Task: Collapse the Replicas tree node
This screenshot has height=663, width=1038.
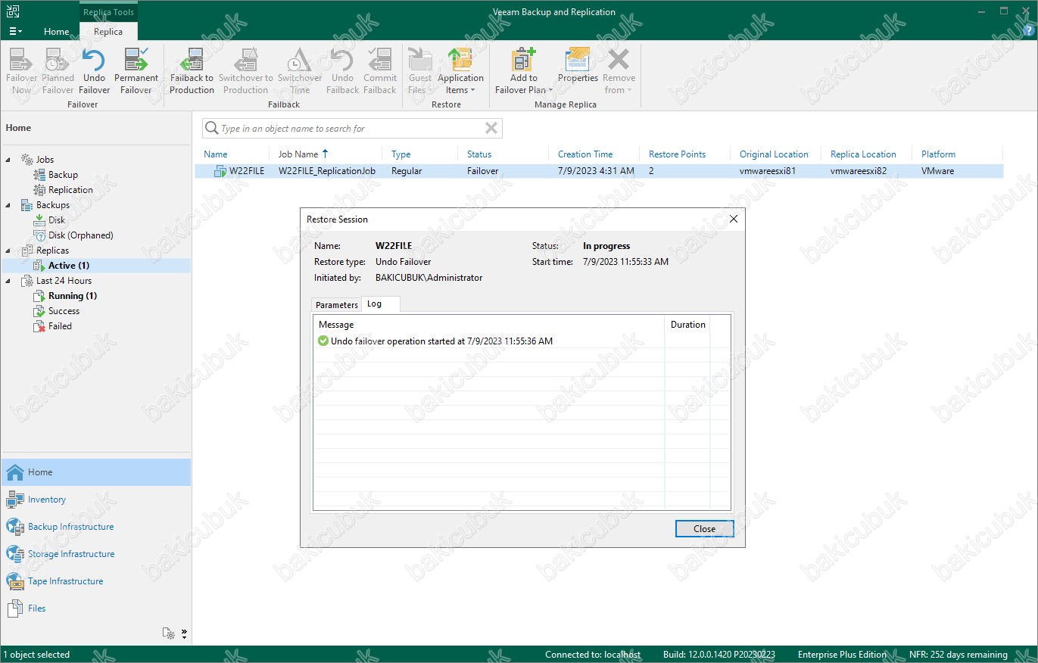Action: (9, 251)
